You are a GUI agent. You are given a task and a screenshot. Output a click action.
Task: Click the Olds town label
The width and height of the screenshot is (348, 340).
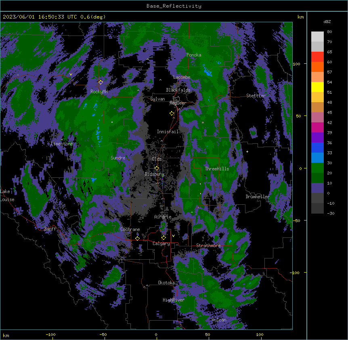(157, 159)
